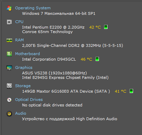This screenshot has height=135, width=142.
Task: Open the Operating System section link
Action: click(33, 8)
